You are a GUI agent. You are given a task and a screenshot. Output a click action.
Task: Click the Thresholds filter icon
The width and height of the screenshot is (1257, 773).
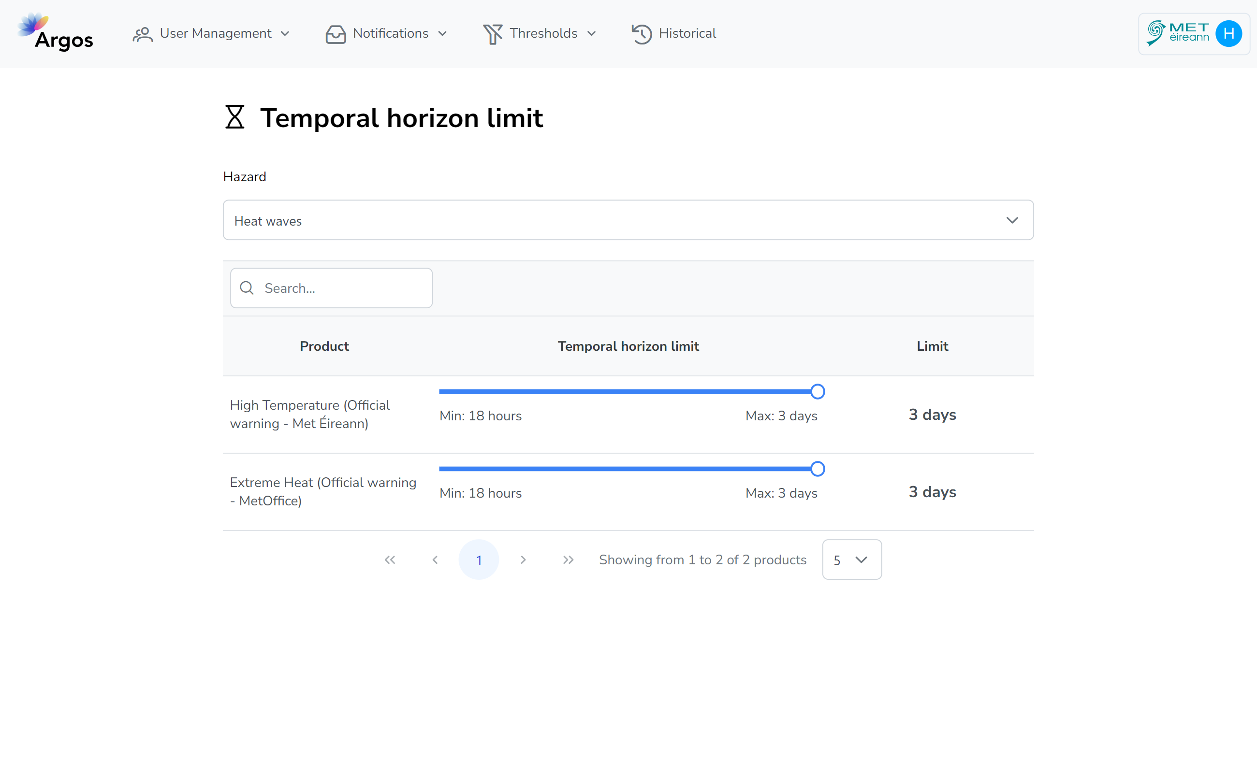(493, 34)
